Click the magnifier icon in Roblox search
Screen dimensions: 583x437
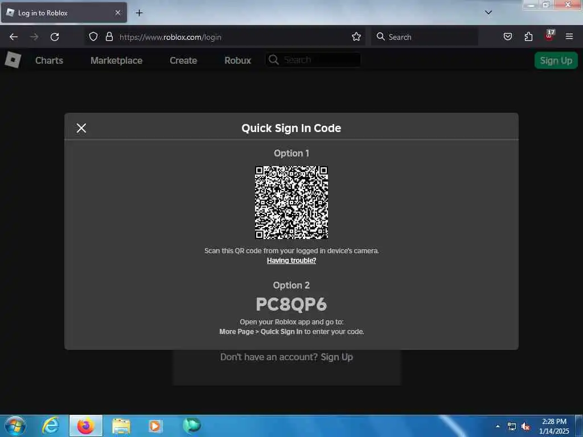(x=274, y=60)
